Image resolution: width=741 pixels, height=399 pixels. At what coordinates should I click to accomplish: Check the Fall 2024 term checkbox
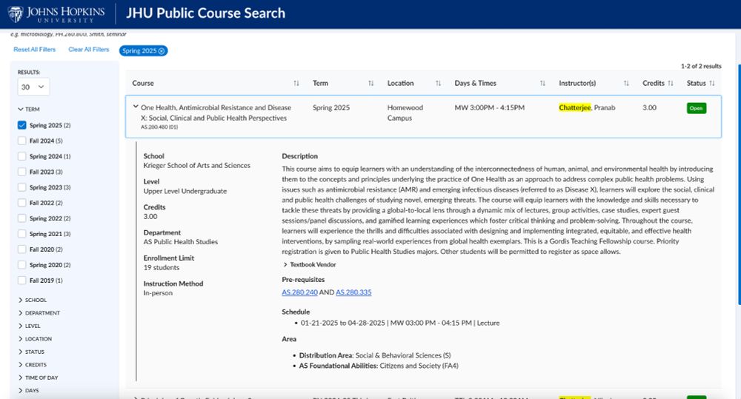[x=21, y=141]
